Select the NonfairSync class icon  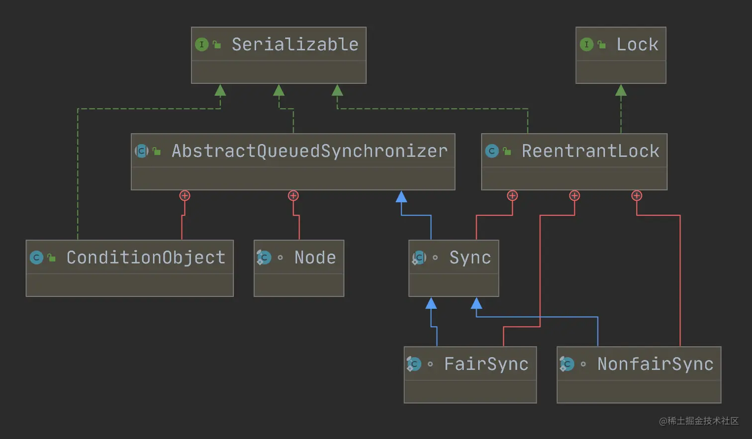567,363
